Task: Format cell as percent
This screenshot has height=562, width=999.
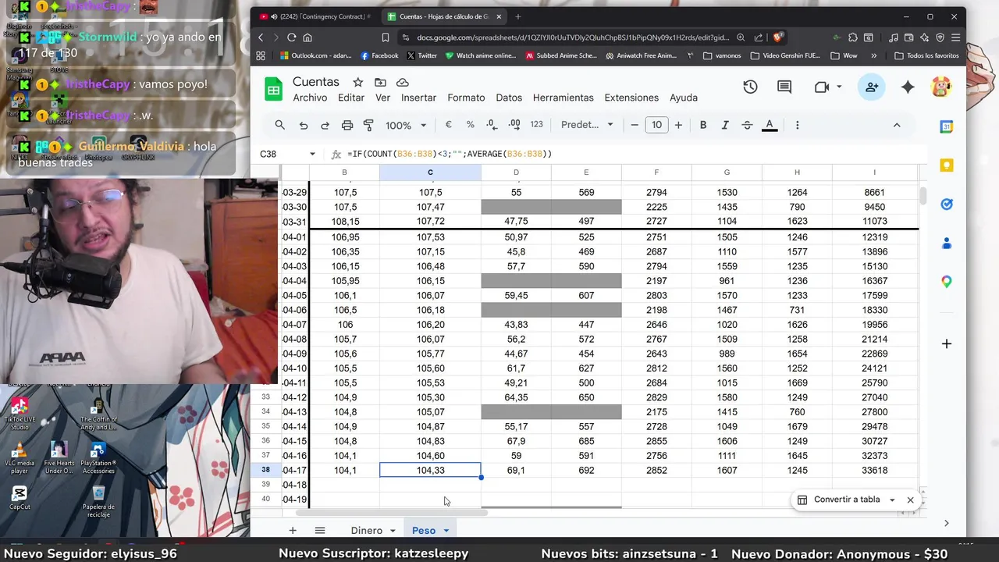Action: point(470,125)
